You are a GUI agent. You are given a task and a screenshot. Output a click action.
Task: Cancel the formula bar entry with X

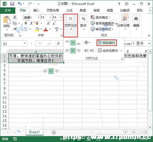[40, 44]
